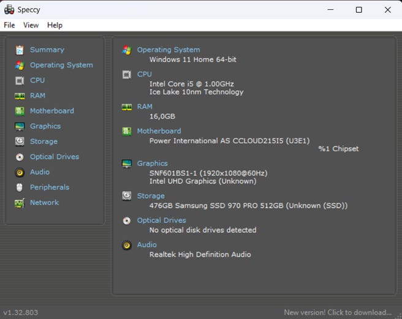Click the Graphics monitor icon in summary panel
Screen dimensions: 402x319
click(127, 163)
